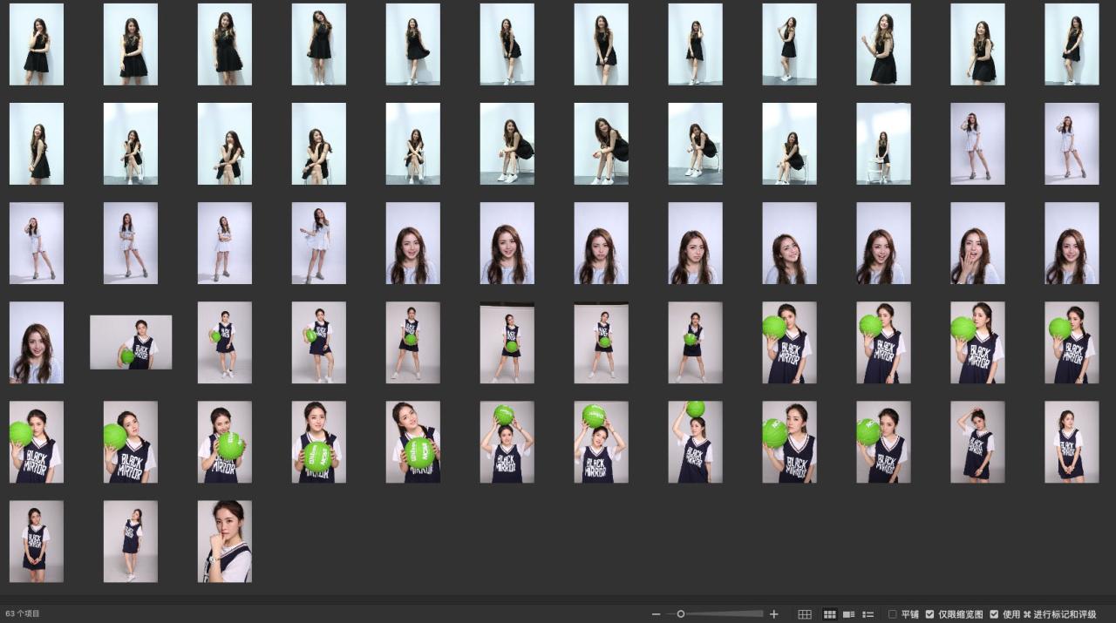Enable the 平铺 checkbox

tap(892, 614)
